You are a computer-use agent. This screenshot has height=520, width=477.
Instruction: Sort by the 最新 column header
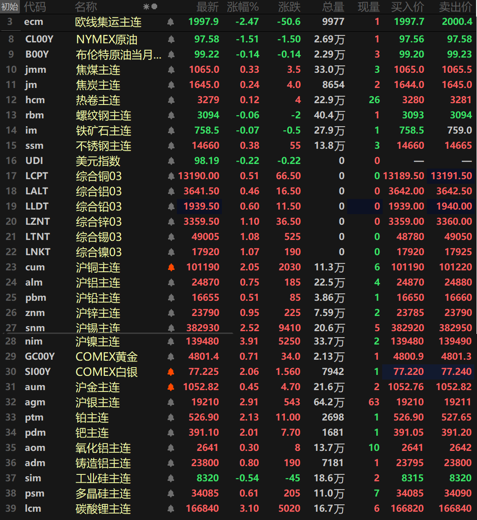pos(208,7)
